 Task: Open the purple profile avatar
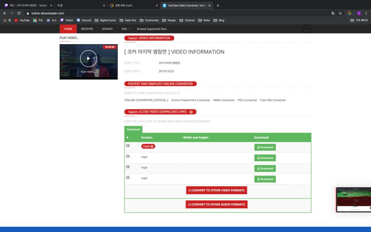359,13
